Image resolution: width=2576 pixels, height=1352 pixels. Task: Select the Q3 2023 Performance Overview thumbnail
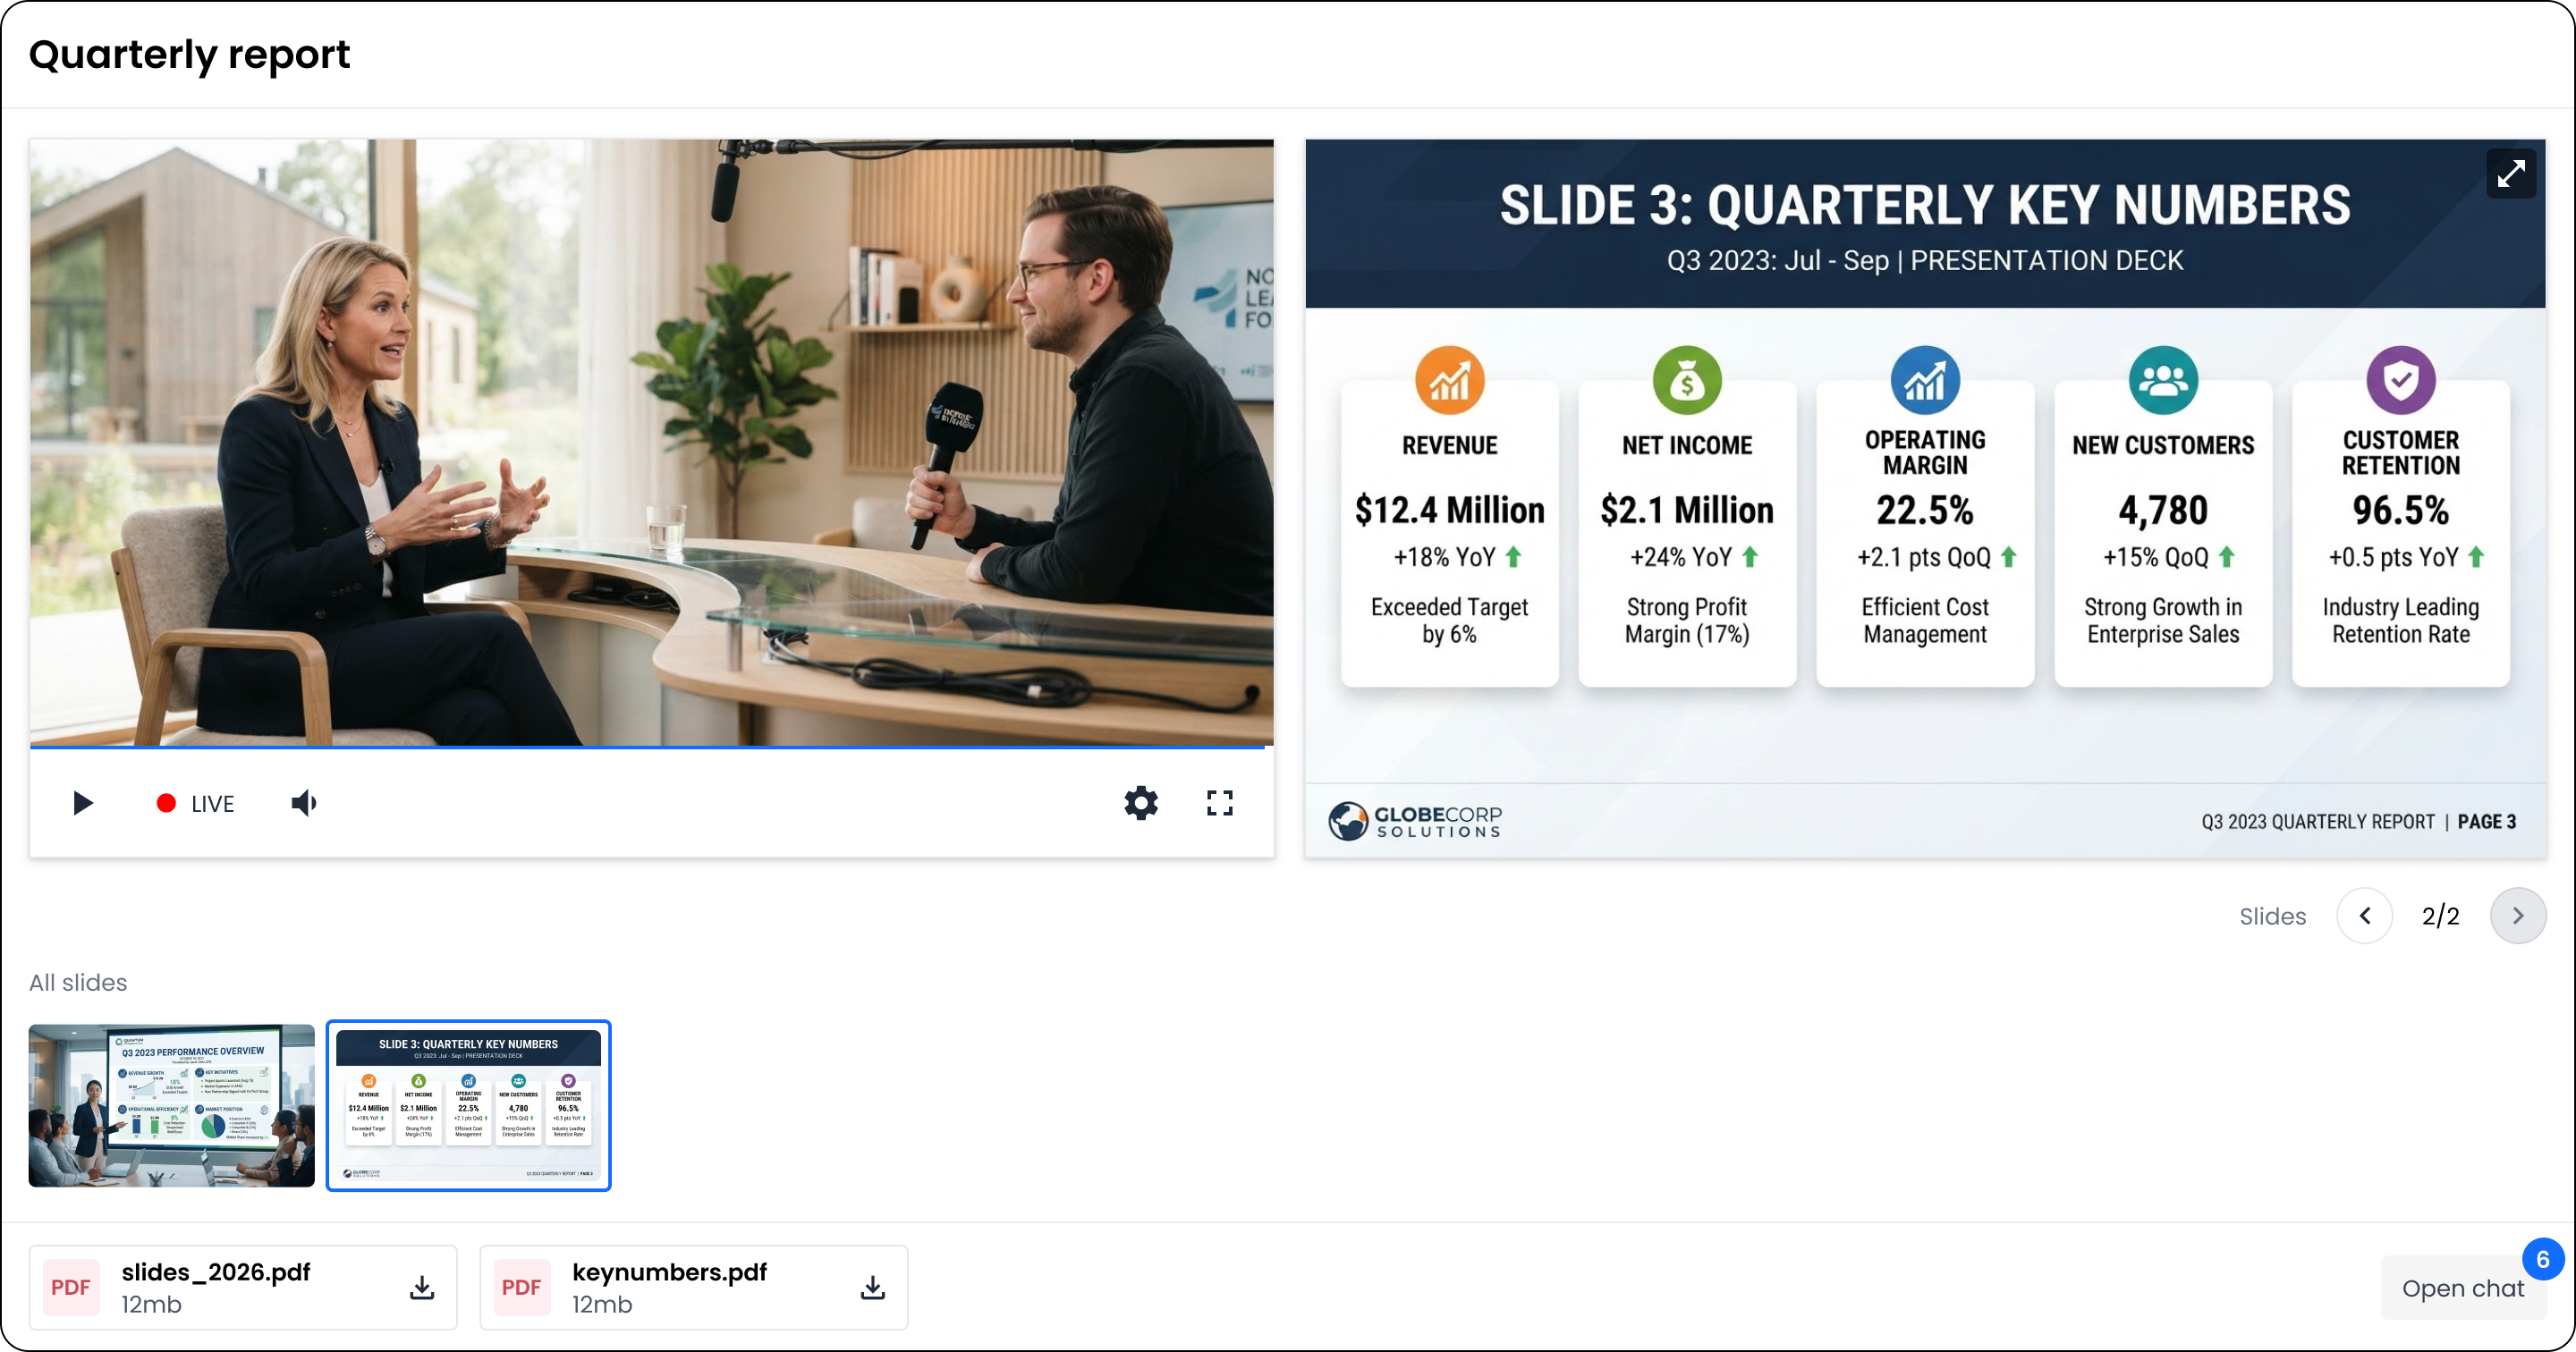pos(171,1106)
